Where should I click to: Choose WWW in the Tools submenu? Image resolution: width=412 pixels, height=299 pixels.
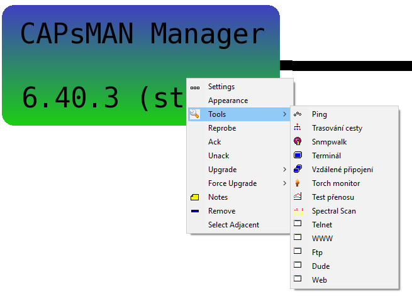pos(345,238)
